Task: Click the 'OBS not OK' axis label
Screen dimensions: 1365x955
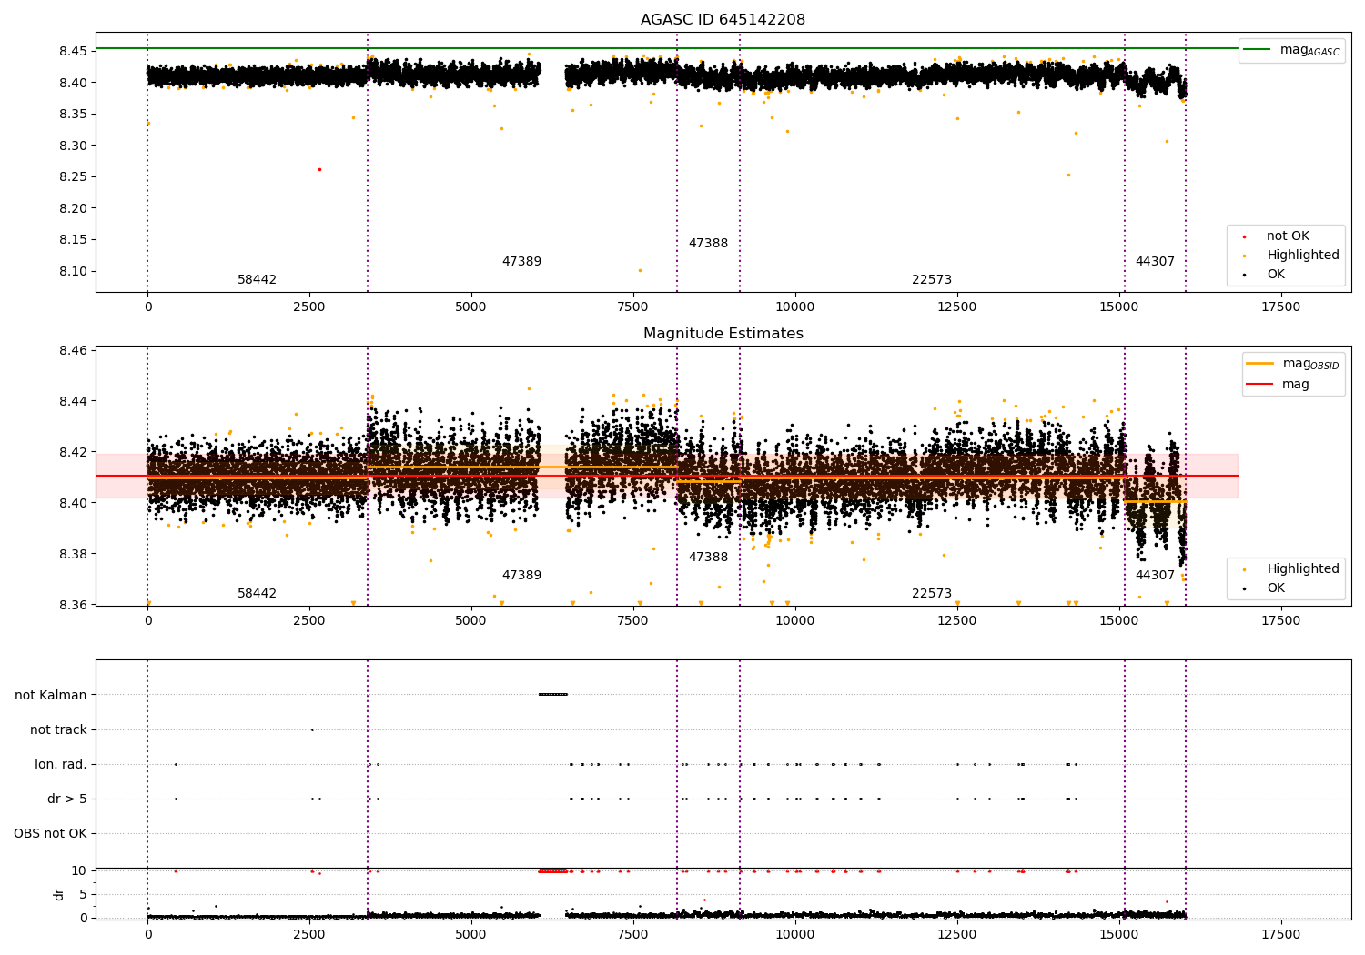Action: click(x=50, y=833)
